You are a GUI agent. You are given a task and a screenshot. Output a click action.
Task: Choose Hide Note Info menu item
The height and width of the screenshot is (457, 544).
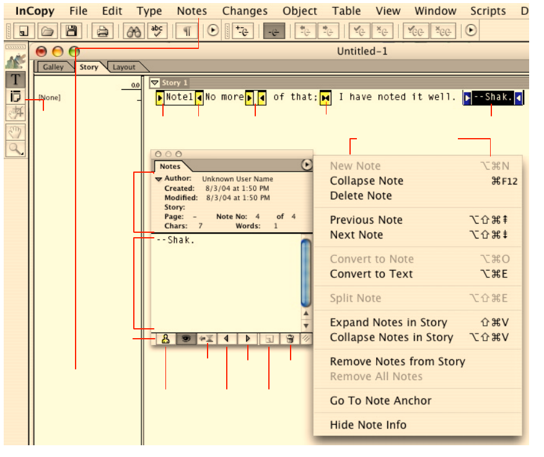point(418,425)
